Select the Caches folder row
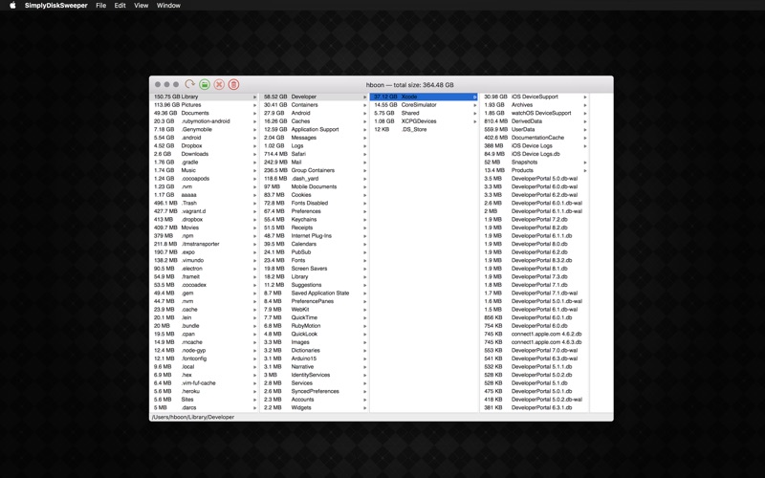The width and height of the screenshot is (765, 478). (315, 121)
